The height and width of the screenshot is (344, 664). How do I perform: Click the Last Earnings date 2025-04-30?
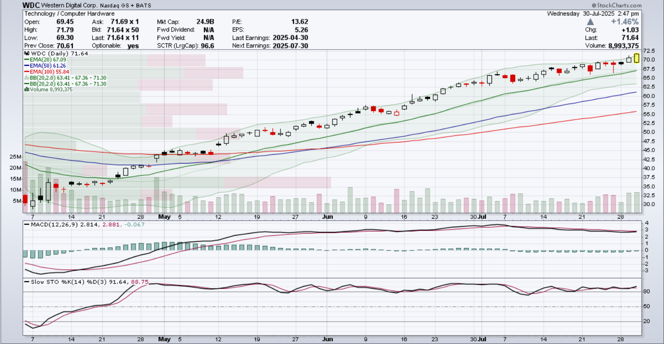[x=290, y=38]
